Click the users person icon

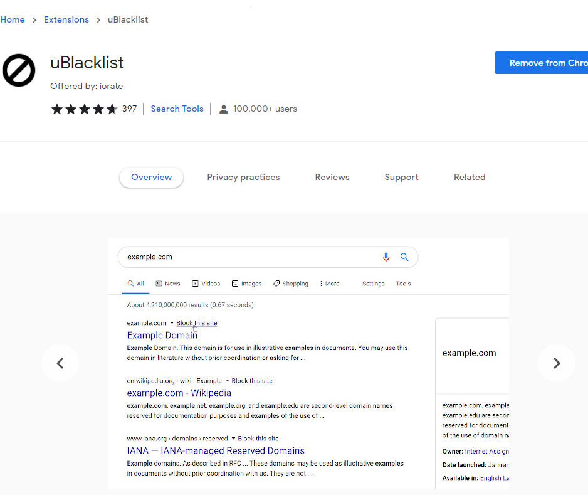(224, 109)
